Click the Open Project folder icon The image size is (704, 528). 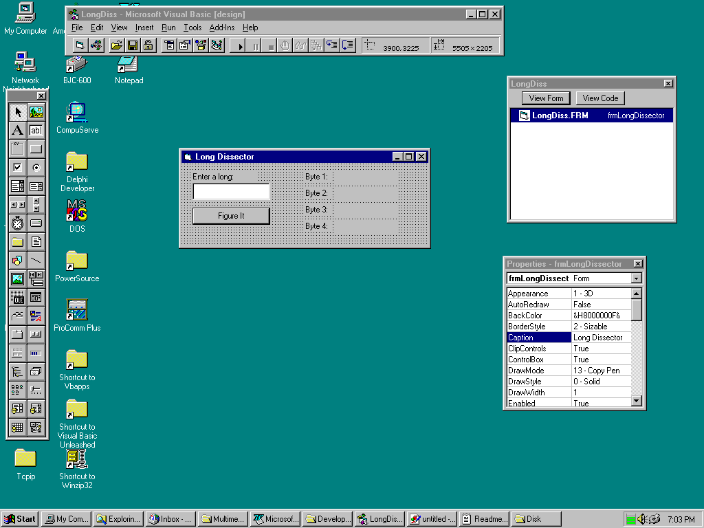[x=116, y=45]
